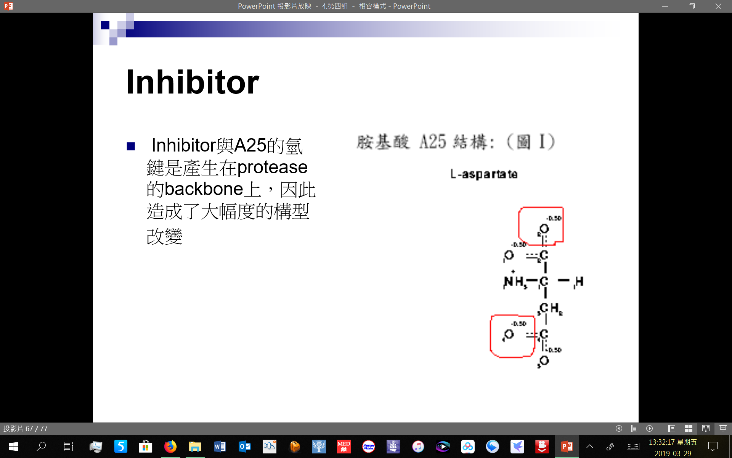Open the Action Center notifications
Viewport: 732px width, 458px height.
click(713, 446)
